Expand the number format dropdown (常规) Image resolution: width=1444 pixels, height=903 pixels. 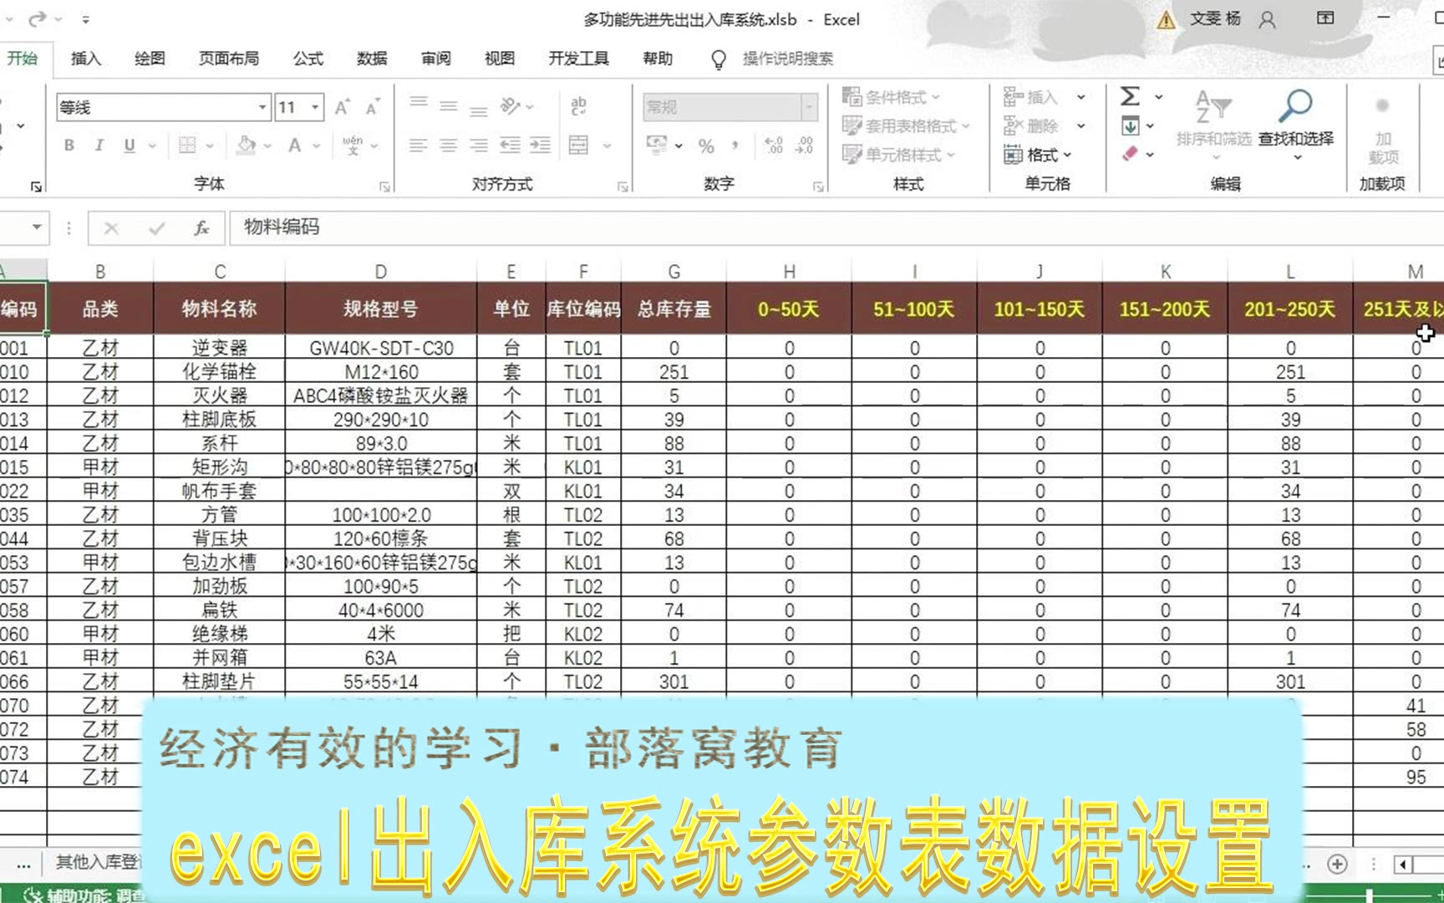(x=809, y=107)
